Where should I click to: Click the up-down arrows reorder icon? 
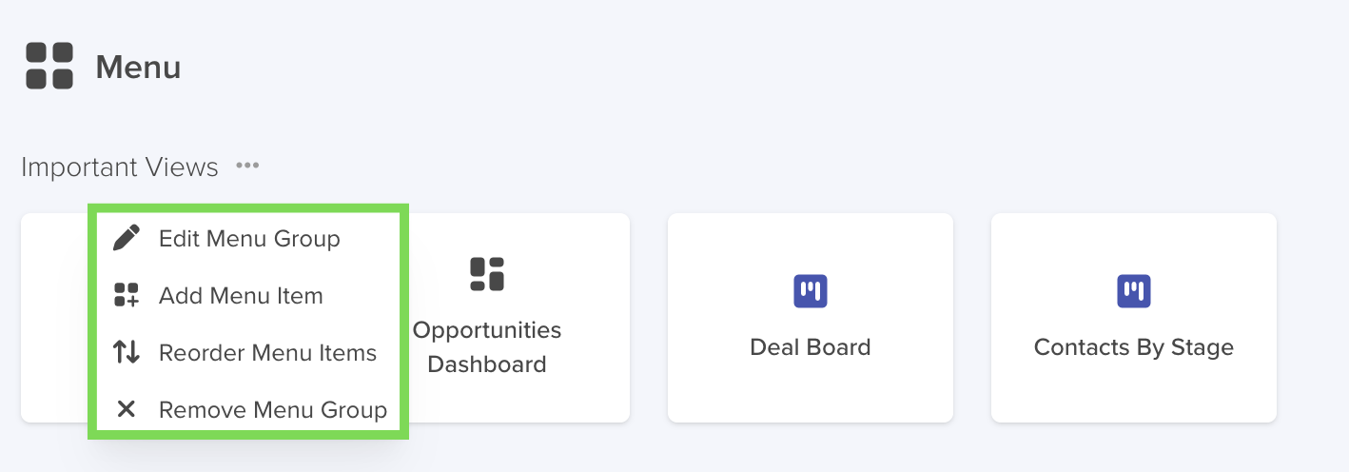[126, 352]
